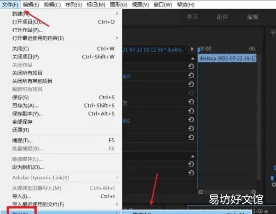
Task: Open the 标记(M) menu
Action: [96, 5]
